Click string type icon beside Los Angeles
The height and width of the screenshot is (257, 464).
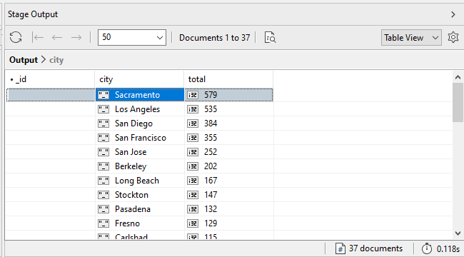(x=104, y=109)
